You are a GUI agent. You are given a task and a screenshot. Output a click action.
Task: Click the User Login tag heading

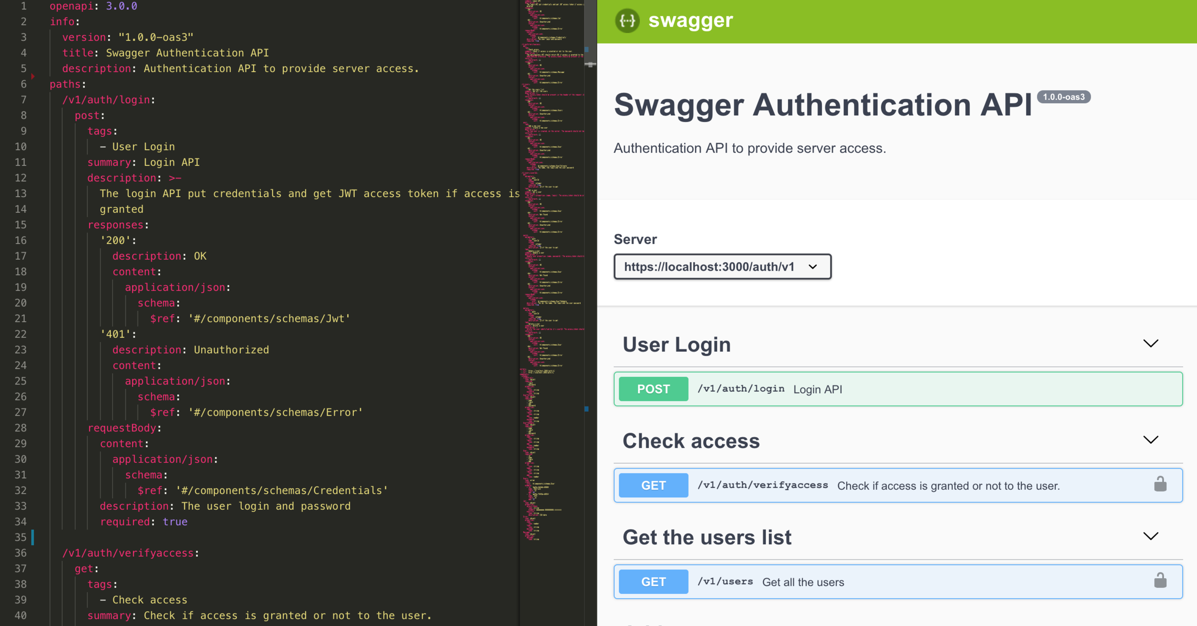676,345
